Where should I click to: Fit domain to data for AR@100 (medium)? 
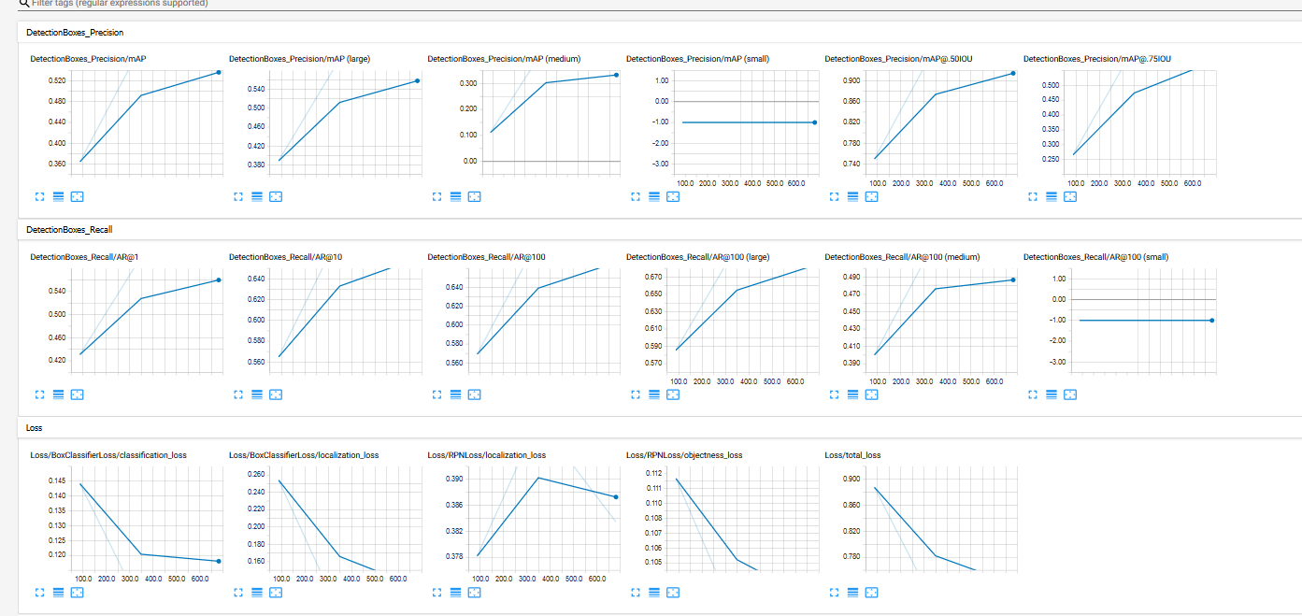point(871,394)
